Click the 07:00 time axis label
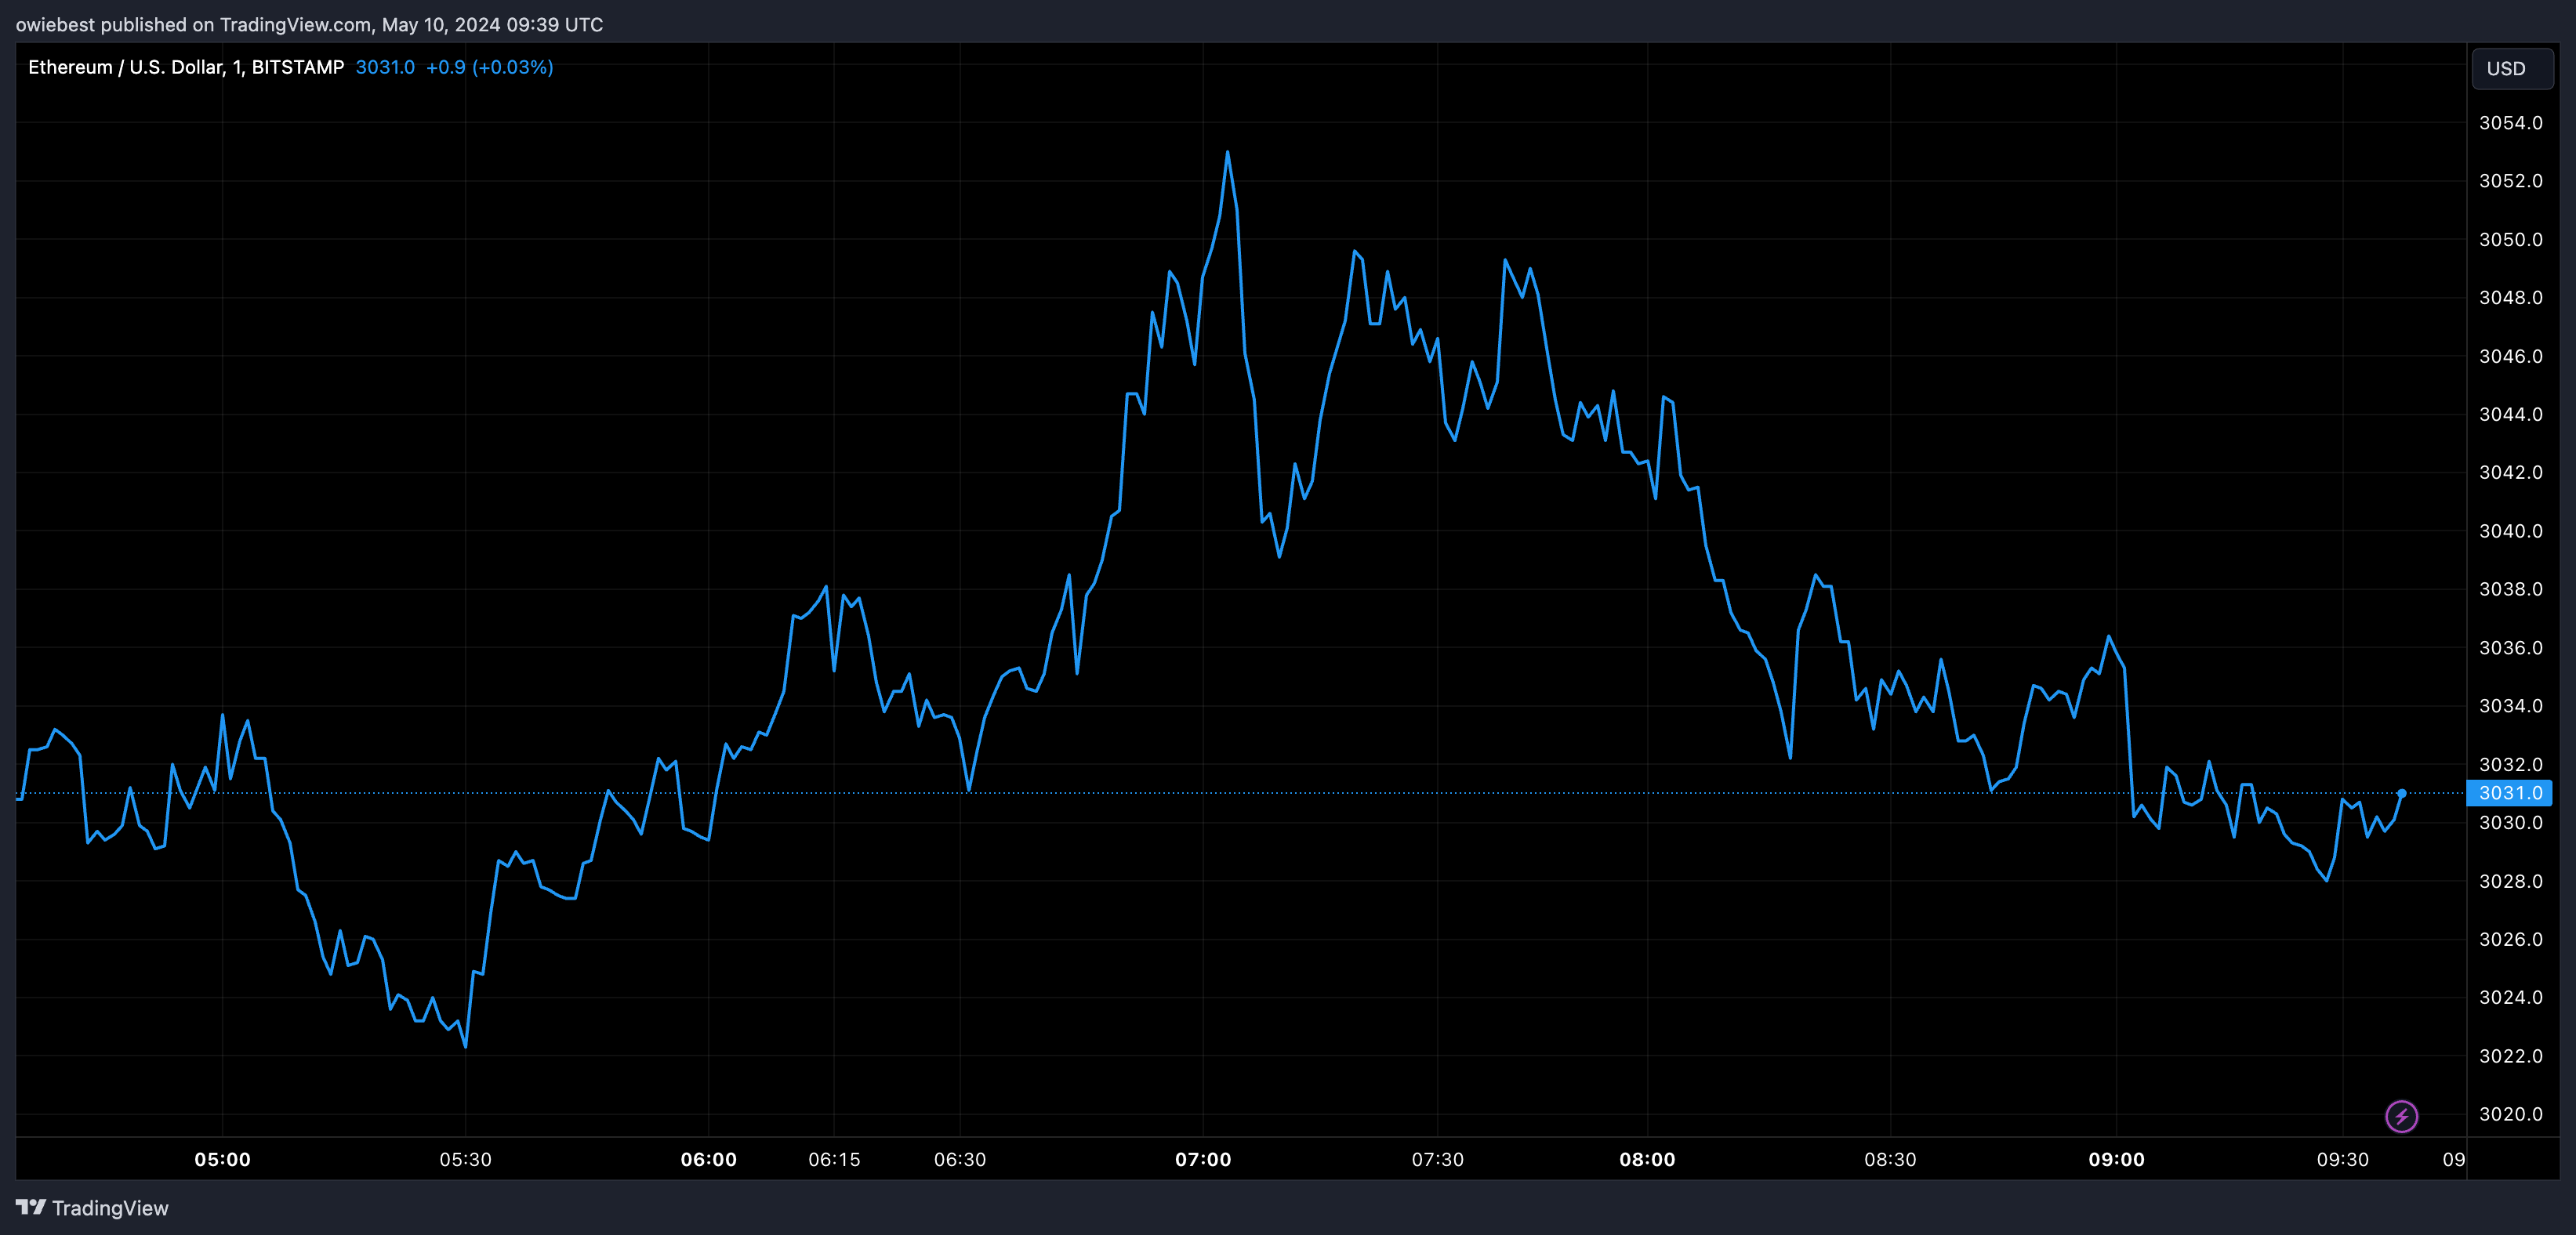 point(1203,1160)
